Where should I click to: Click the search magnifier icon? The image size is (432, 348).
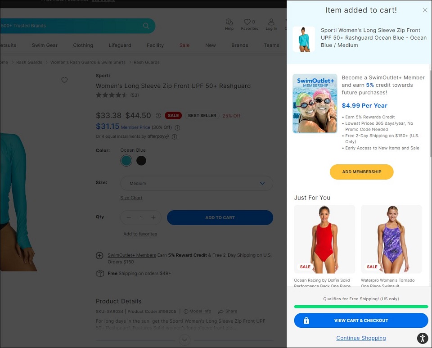point(146,26)
